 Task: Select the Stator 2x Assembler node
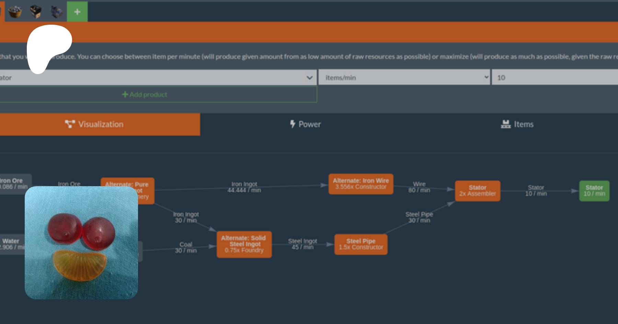point(477,191)
